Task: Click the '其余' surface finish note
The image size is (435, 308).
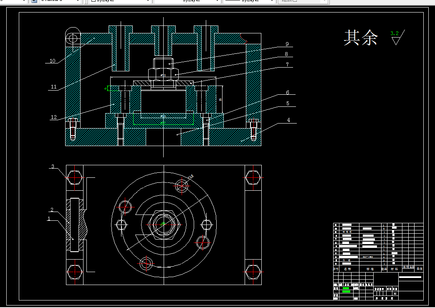Action: tap(361, 38)
